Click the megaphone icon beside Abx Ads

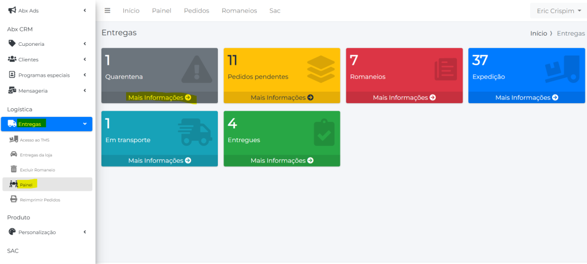click(12, 10)
